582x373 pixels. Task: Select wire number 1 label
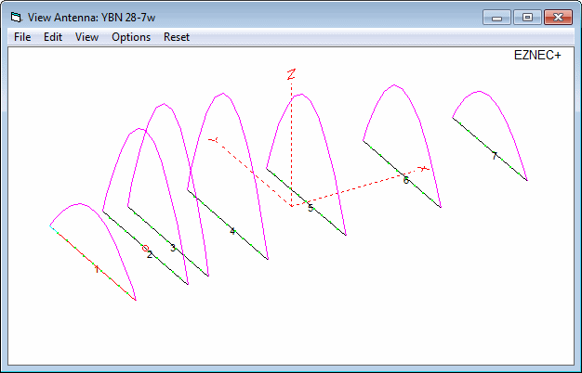pyautogui.click(x=97, y=269)
